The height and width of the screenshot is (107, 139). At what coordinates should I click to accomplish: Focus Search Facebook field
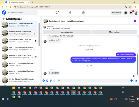(23, 13)
